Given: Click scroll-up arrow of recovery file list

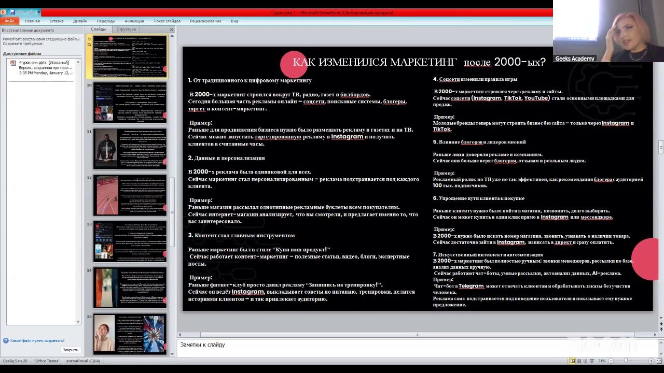Looking at the screenshot, I should [78, 62].
